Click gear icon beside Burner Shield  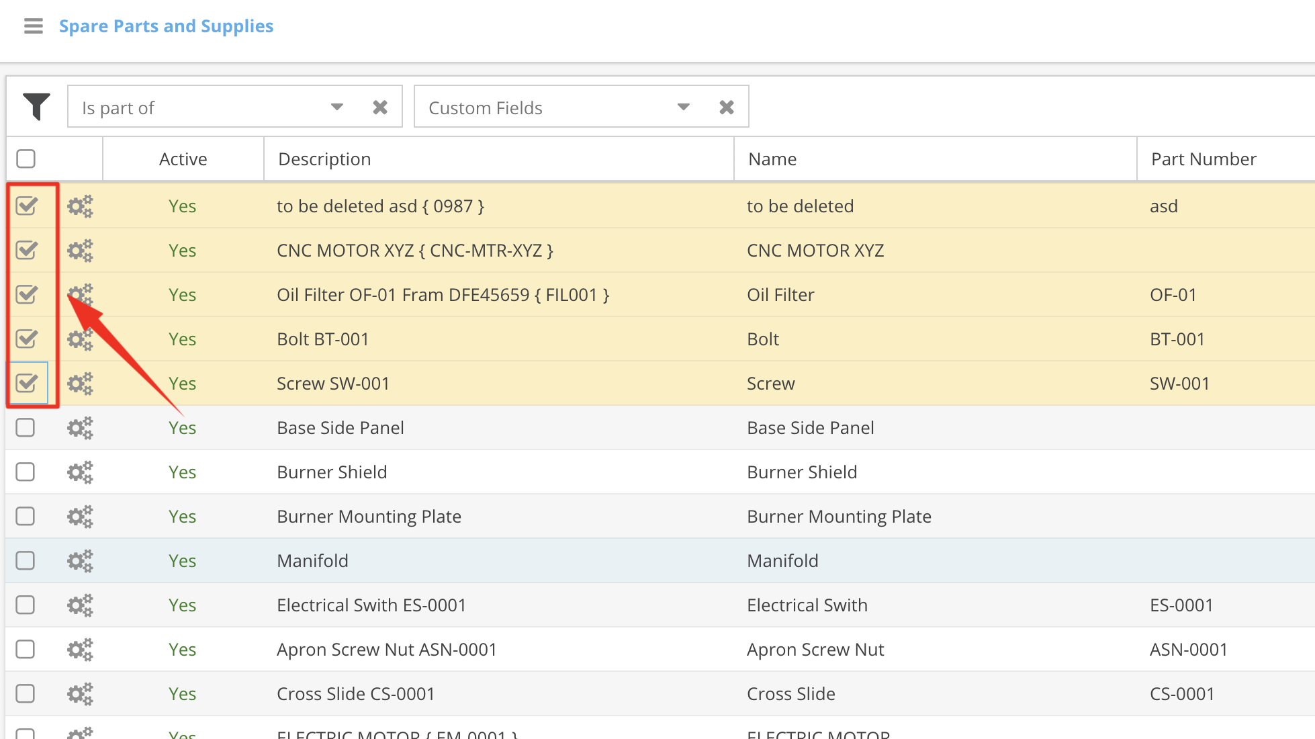pos(80,472)
